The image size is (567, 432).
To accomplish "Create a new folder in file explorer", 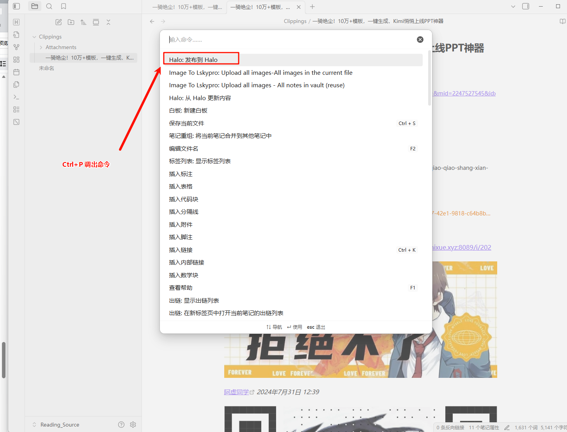I will pos(71,22).
